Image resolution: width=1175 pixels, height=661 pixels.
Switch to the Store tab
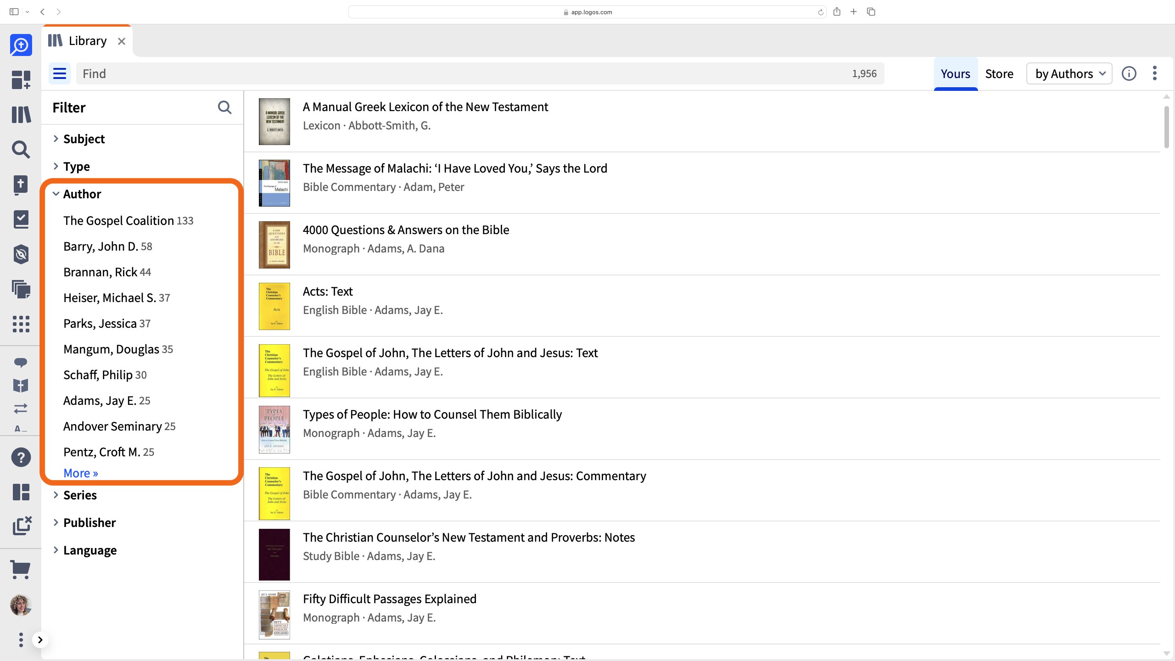click(999, 73)
